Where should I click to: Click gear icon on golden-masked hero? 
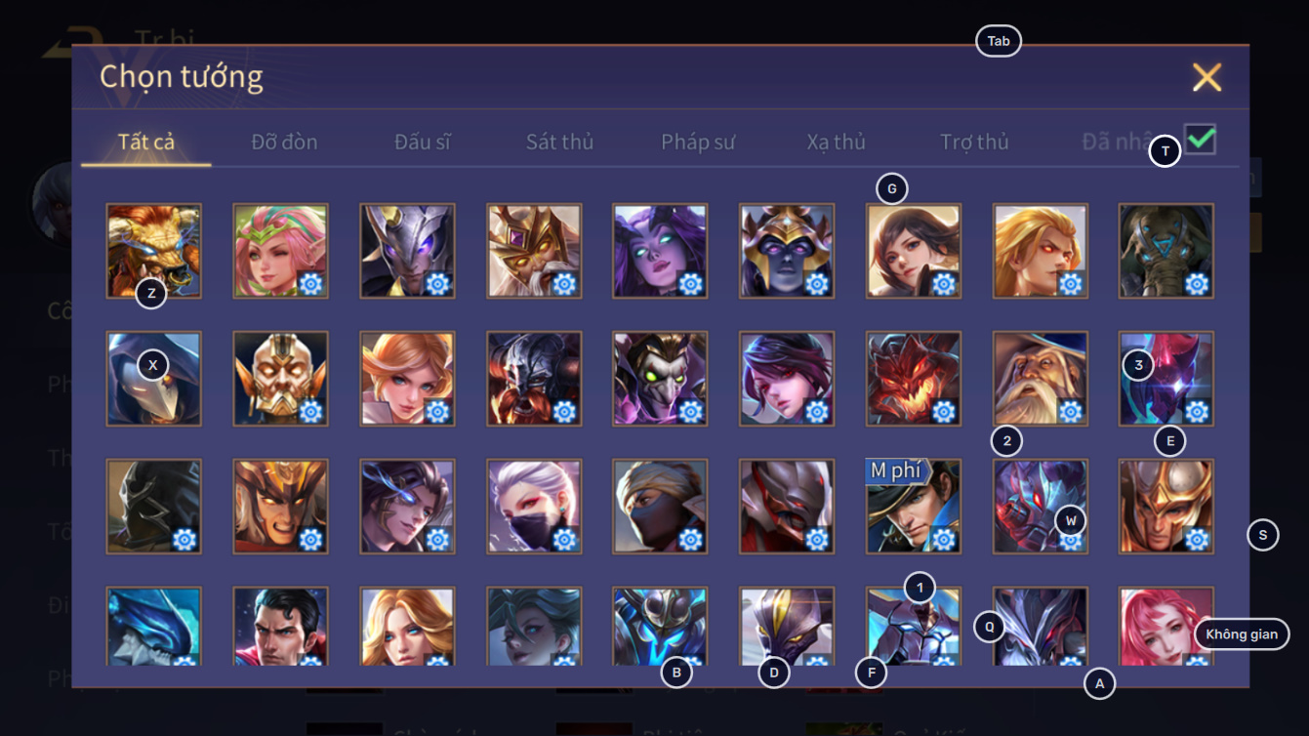(x=311, y=412)
